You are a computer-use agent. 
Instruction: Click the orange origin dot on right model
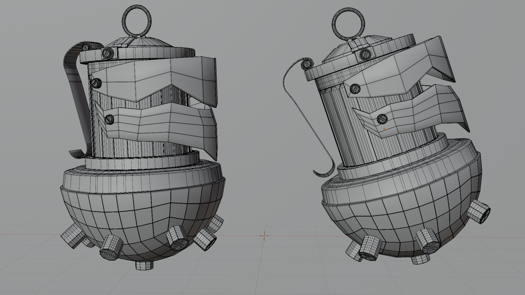[384, 129]
